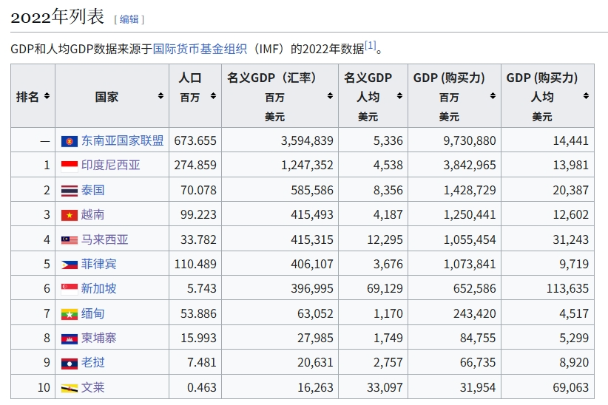Sort table by 人口 column

point(214,97)
